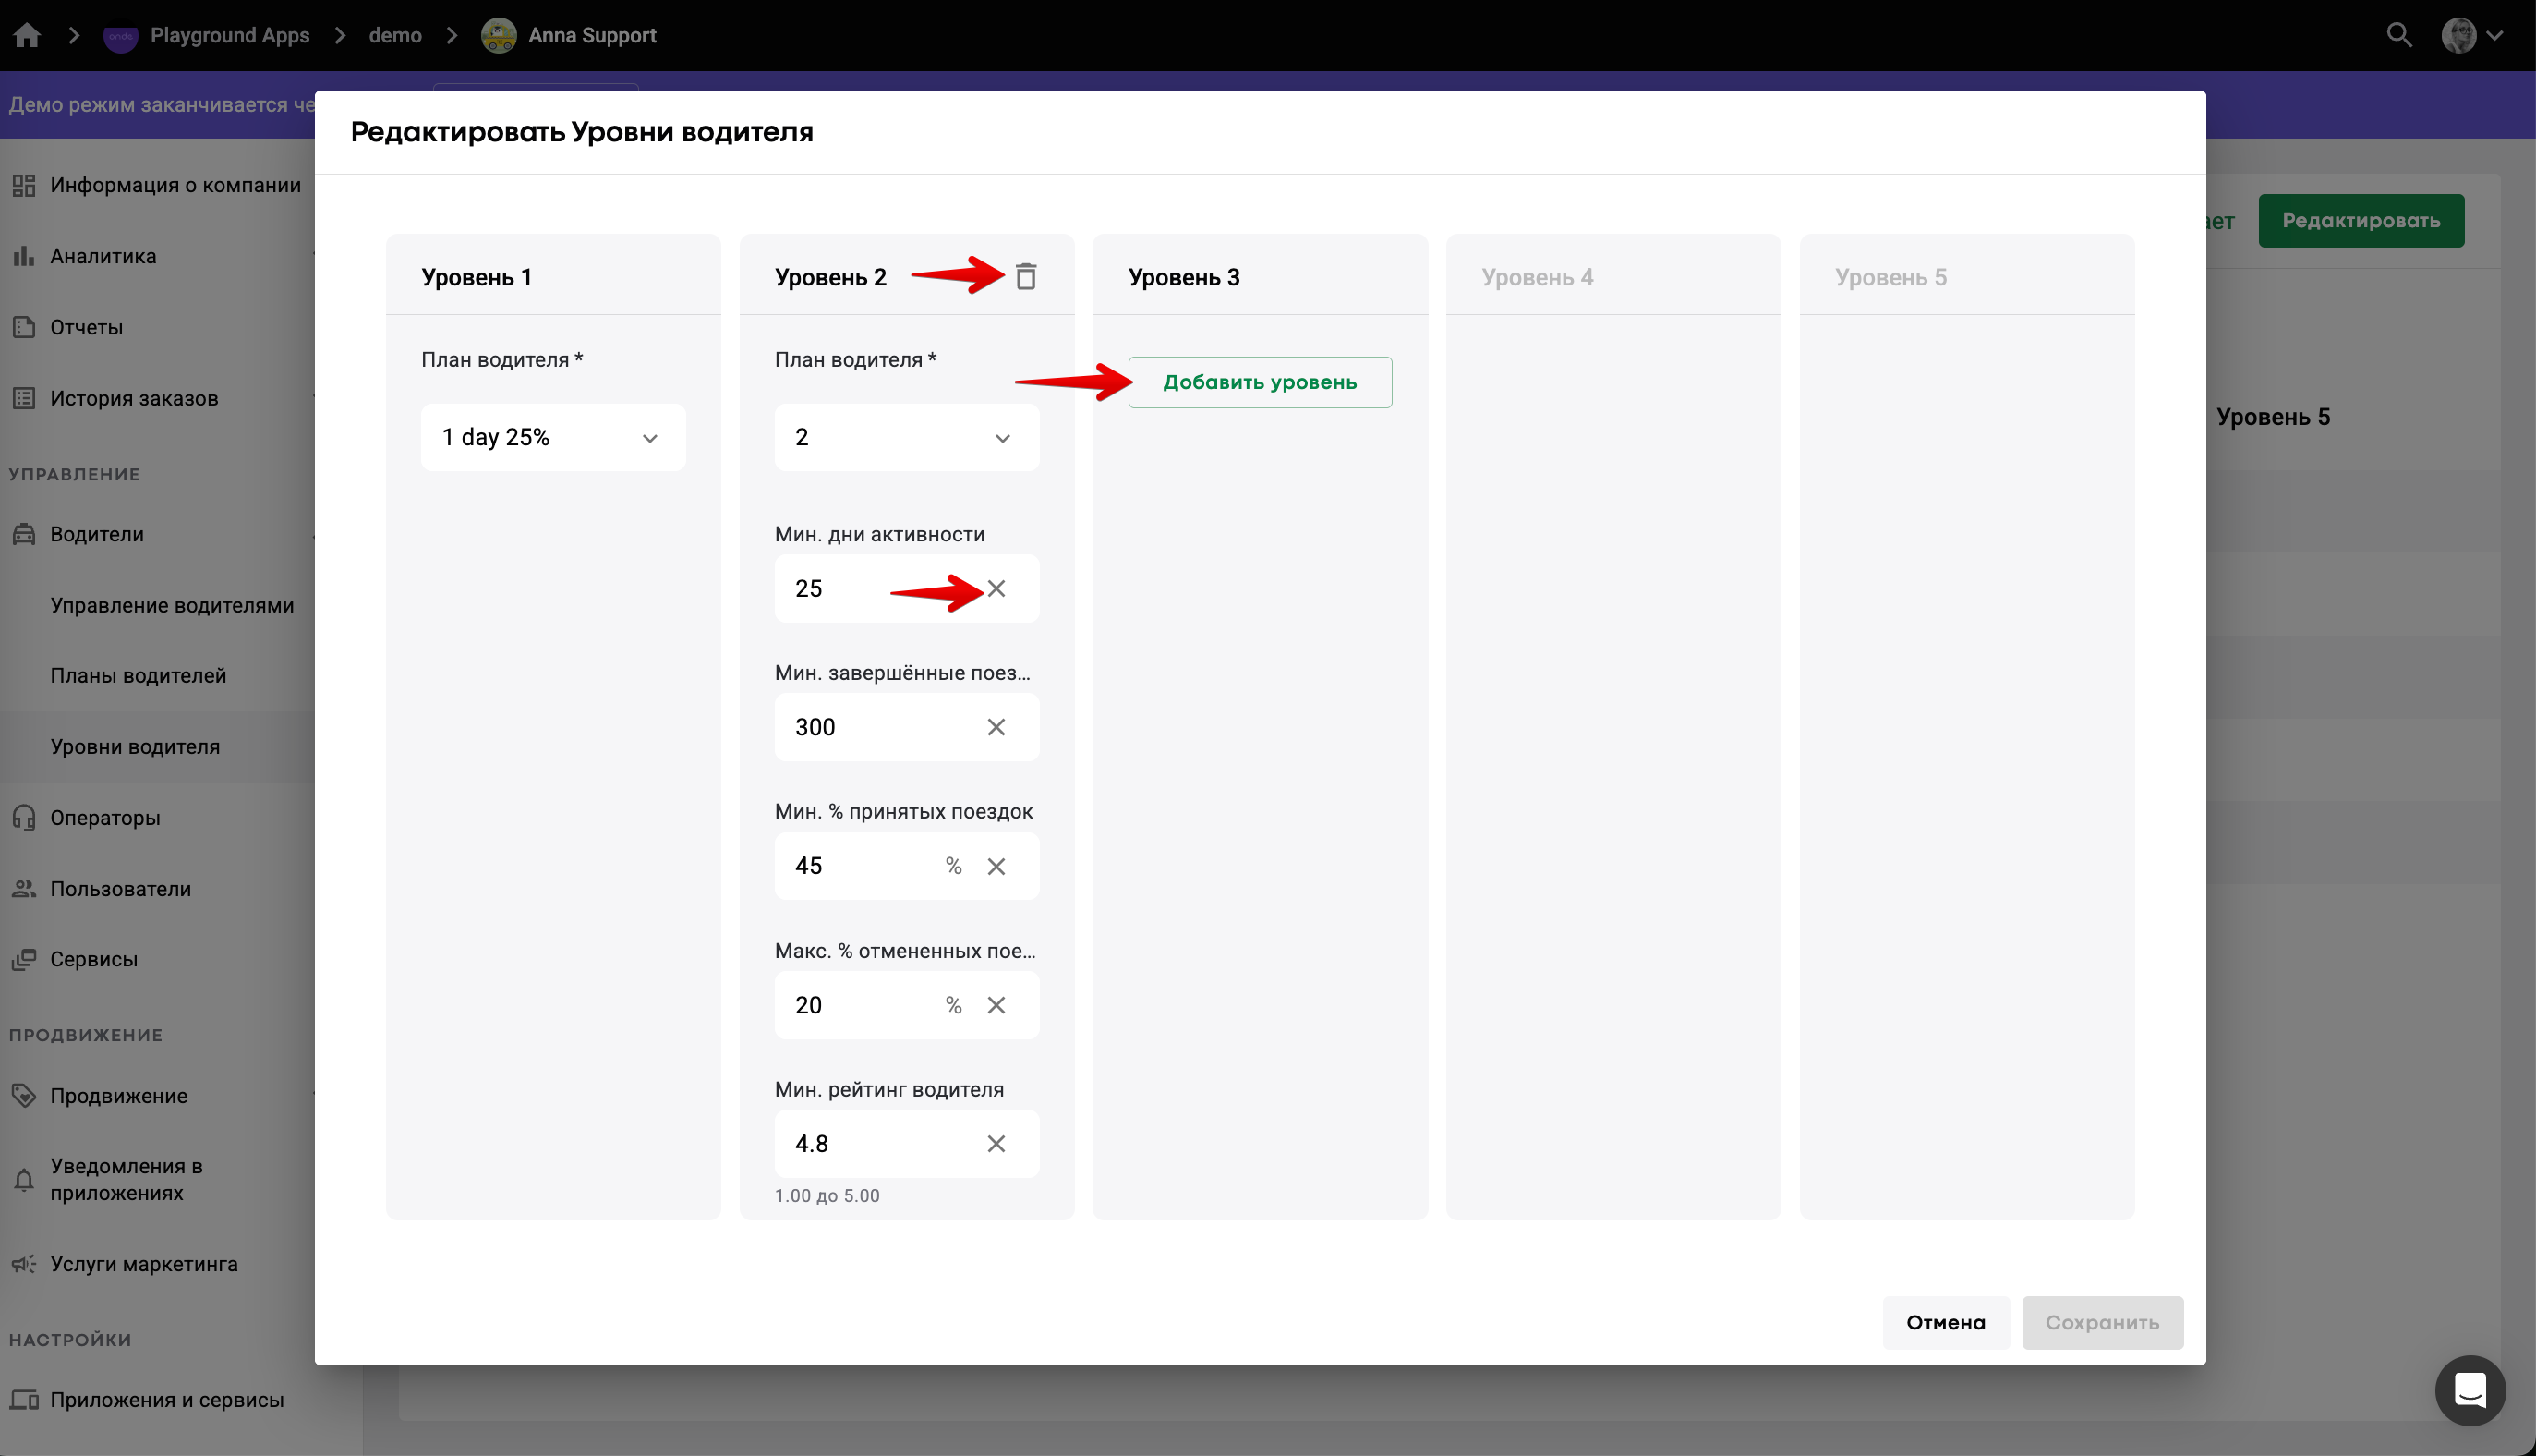Clear the min driver rating 4.8
This screenshot has height=1456, width=2536.
(996, 1144)
